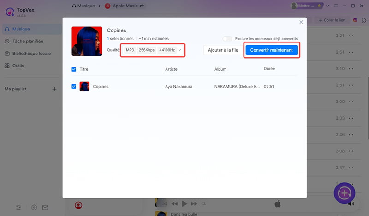Click the TopVox logo icon

pyautogui.click(x=10, y=12)
